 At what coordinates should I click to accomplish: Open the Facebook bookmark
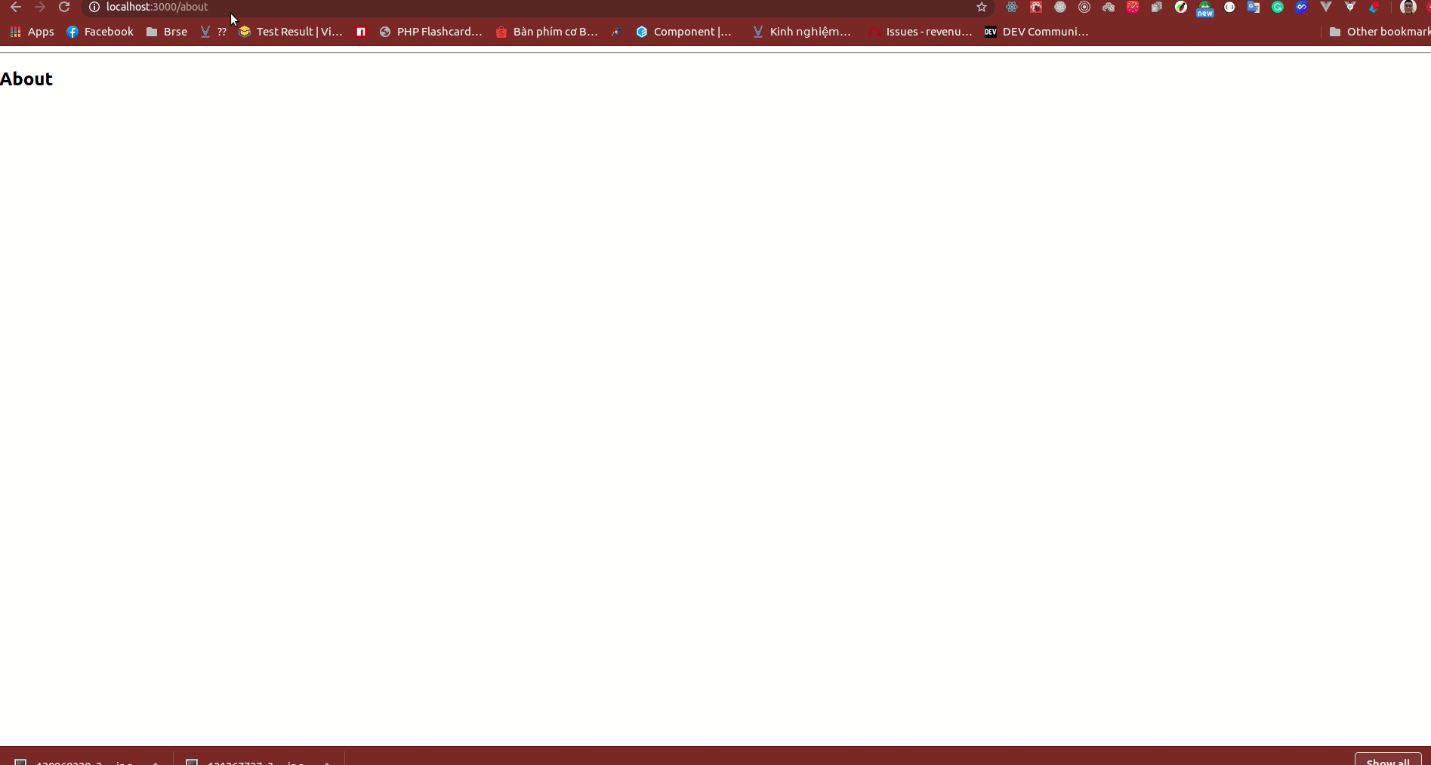click(x=100, y=32)
